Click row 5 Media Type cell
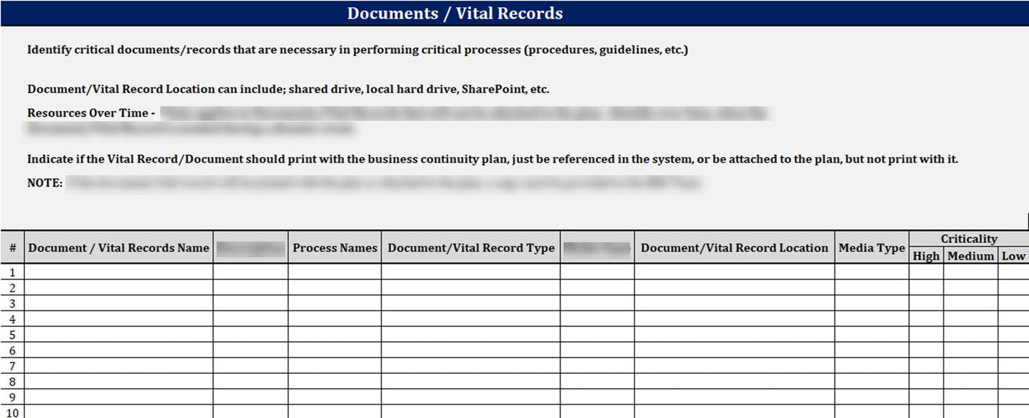The width and height of the screenshot is (1029, 418). pos(871,334)
